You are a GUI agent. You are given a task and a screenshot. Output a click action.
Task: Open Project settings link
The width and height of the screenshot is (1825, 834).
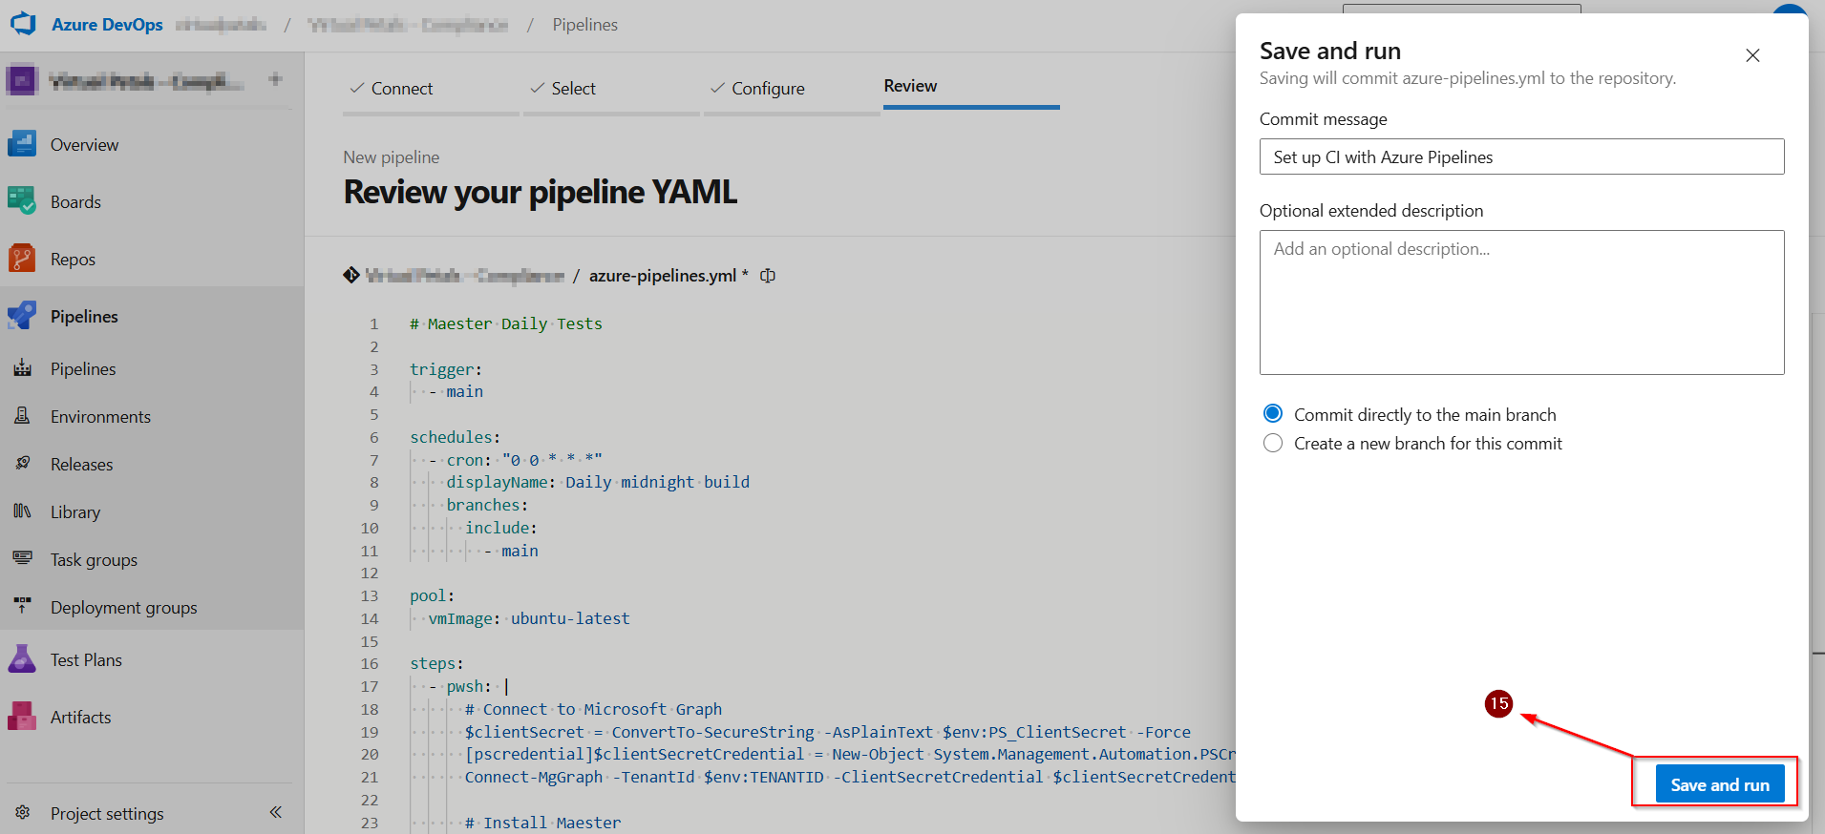[x=107, y=813]
